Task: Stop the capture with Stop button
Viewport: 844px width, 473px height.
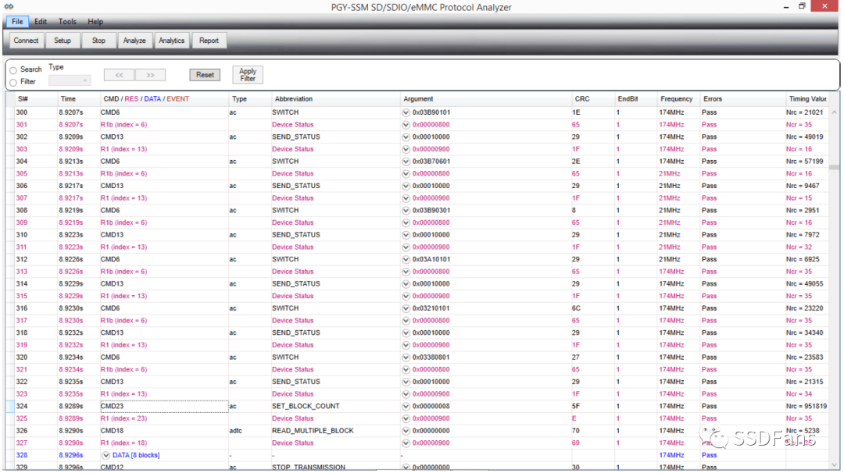Action: [x=98, y=41]
